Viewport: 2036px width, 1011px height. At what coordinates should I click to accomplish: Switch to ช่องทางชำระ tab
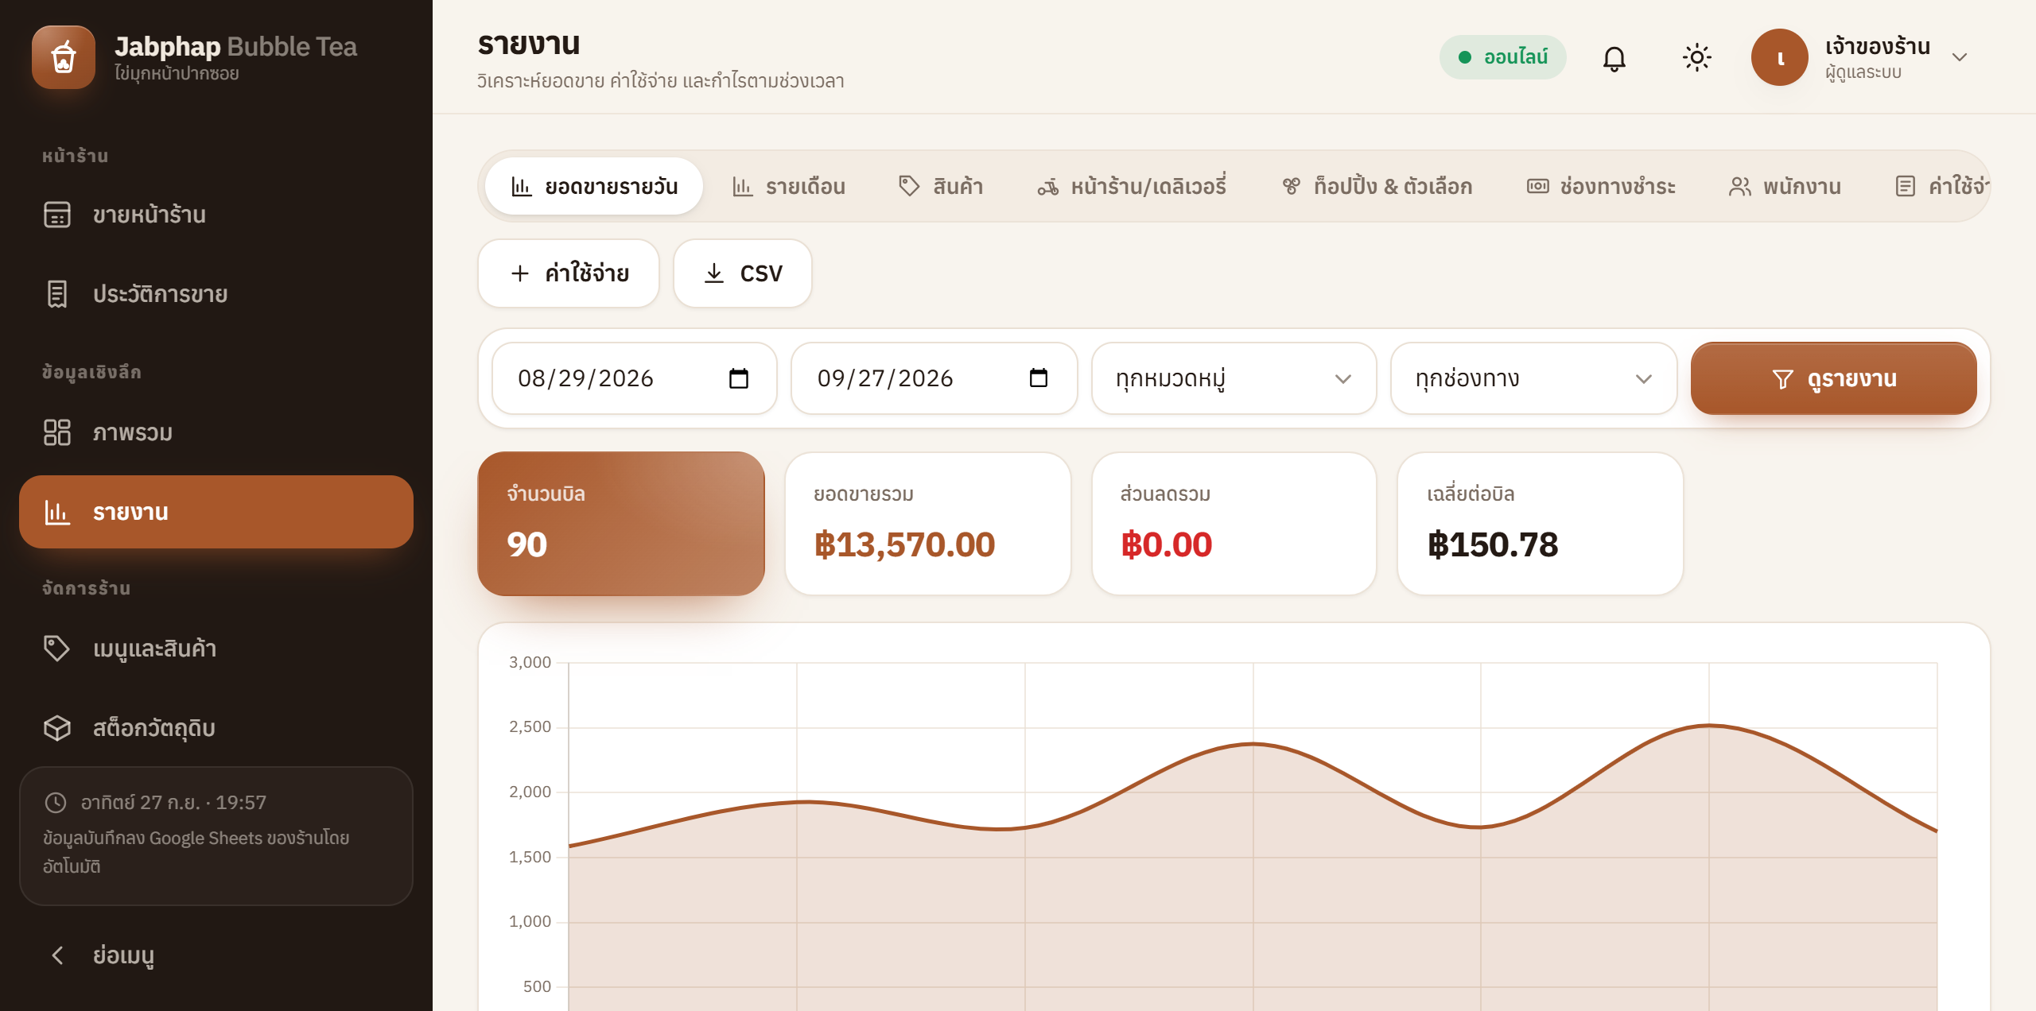coord(1601,186)
